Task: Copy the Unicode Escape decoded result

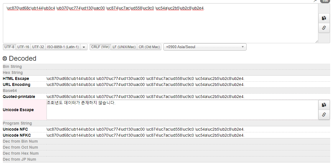Action: point(324,105)
